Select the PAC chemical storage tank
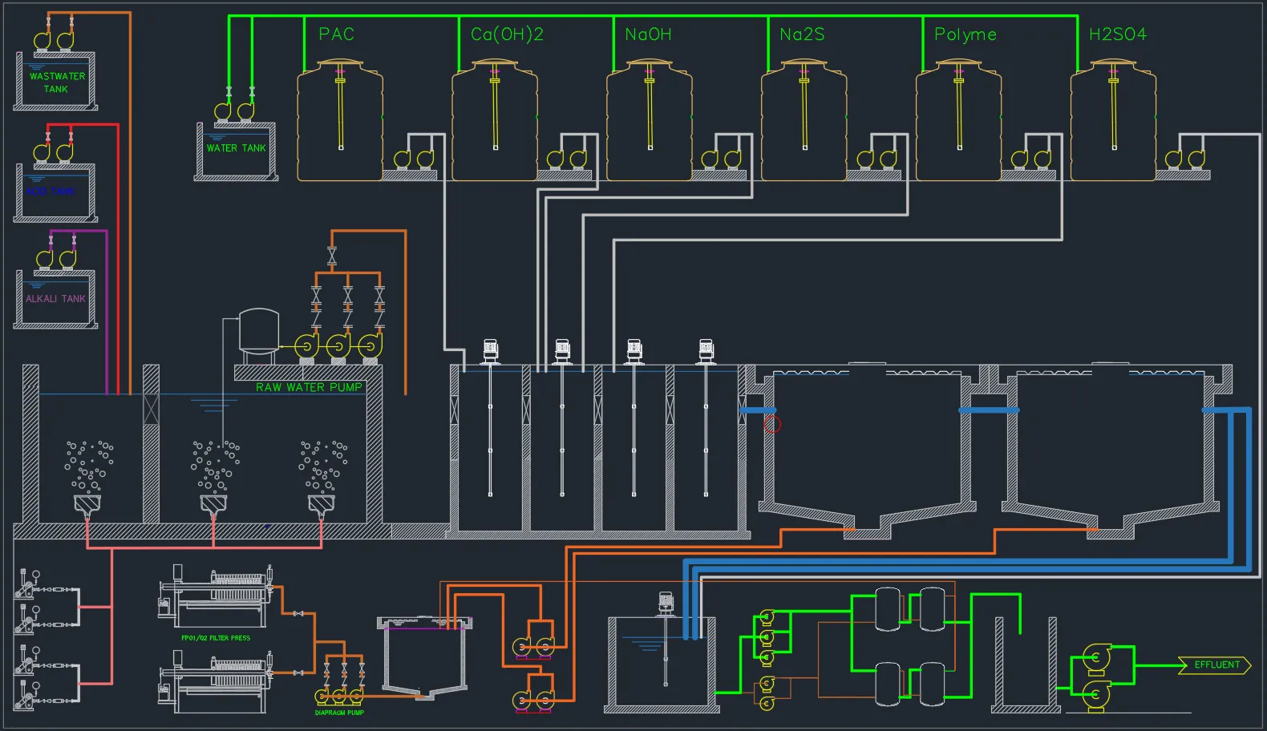Image resolution: width=1267 pixels, height=731 pixels. pos(340,120)
